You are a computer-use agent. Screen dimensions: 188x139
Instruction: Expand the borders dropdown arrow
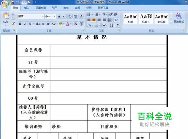pyautogui.click(x=99, y=25)
